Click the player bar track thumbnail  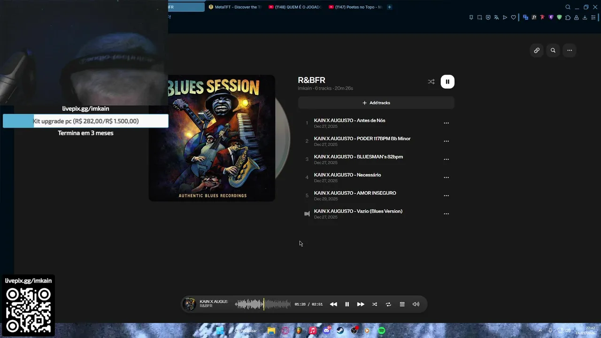pos(189,304)
